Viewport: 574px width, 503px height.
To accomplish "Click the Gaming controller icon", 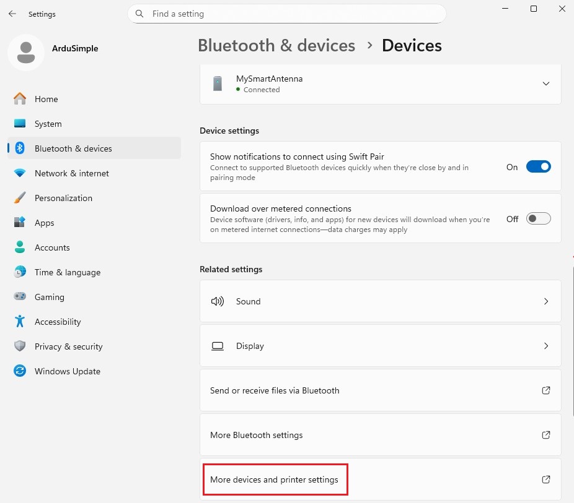I will pos(20,297).
